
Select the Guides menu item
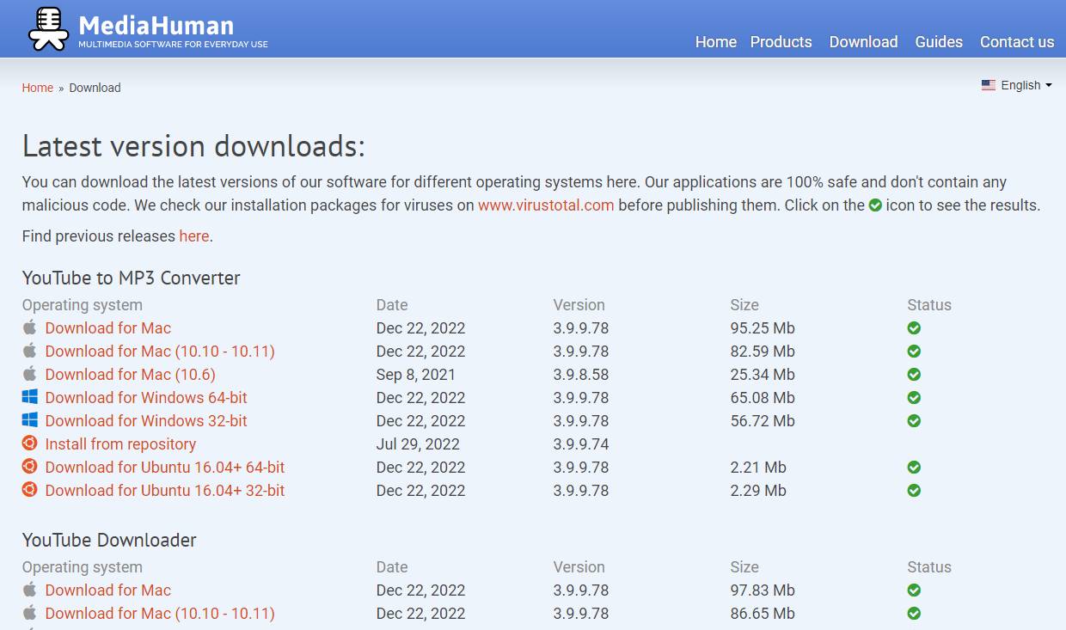[x=939, y=41]
